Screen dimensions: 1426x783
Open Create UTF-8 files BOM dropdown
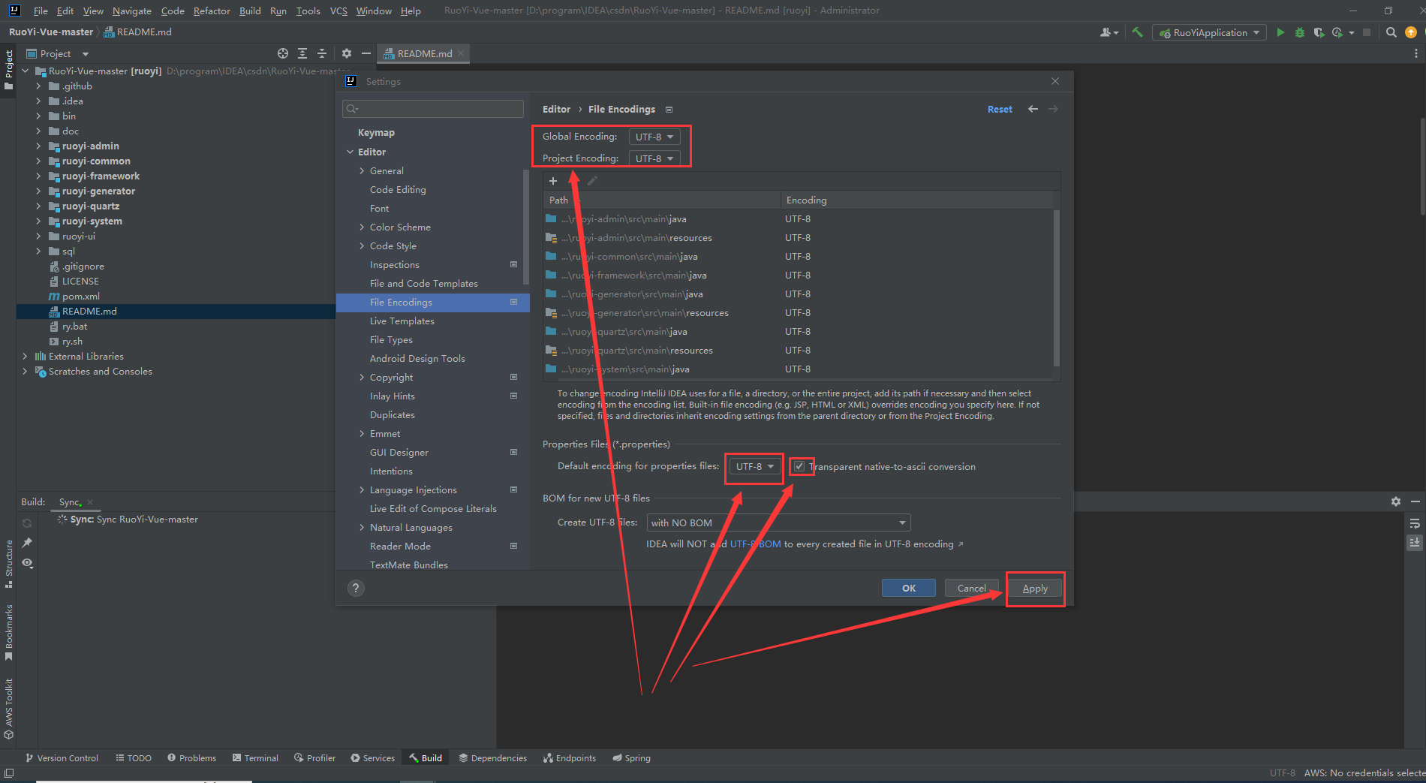point(778,523)
